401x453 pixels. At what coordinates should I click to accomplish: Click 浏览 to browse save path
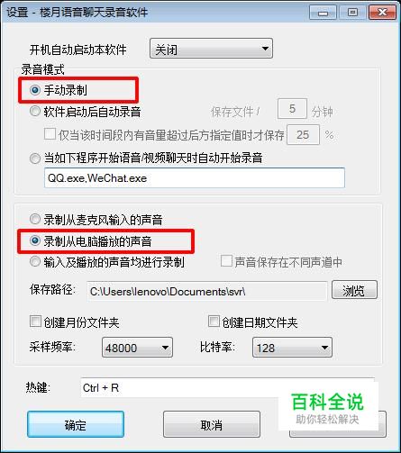354,290
